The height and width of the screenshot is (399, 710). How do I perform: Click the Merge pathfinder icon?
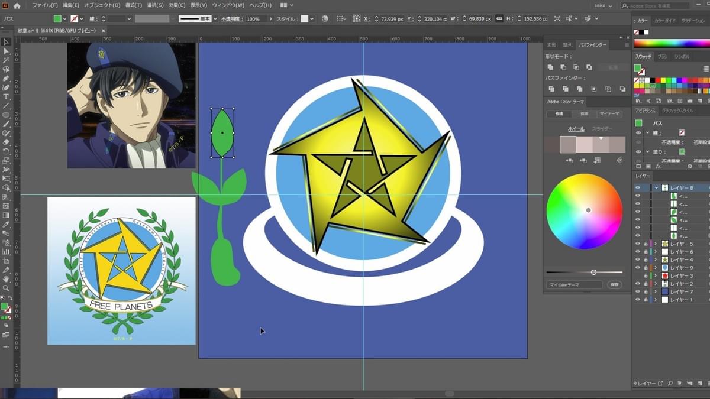[580, 89]
